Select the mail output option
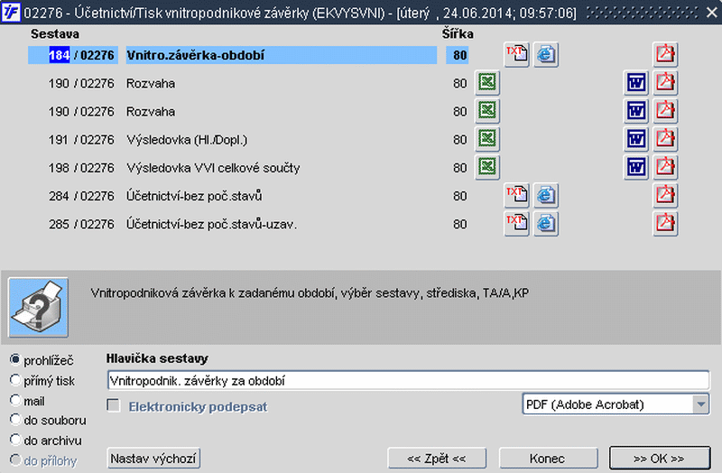722x473 pixels. (15, 400)
